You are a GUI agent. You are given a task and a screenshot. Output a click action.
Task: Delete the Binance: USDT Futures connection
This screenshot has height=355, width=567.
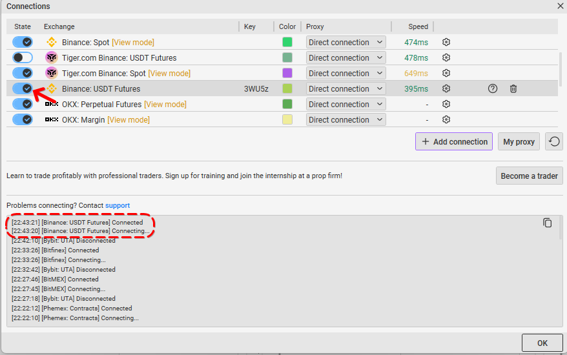point(513,89)
